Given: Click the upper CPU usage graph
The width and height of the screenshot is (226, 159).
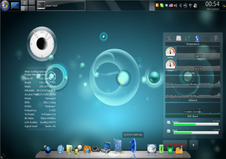Looking at the screenshot, I should pyautogui.click(x=193, y=81).
